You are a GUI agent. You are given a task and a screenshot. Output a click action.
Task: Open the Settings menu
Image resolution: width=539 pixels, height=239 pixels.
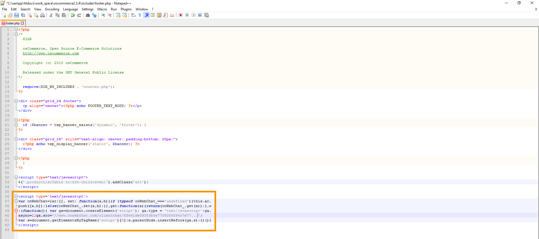coord(88,9)
